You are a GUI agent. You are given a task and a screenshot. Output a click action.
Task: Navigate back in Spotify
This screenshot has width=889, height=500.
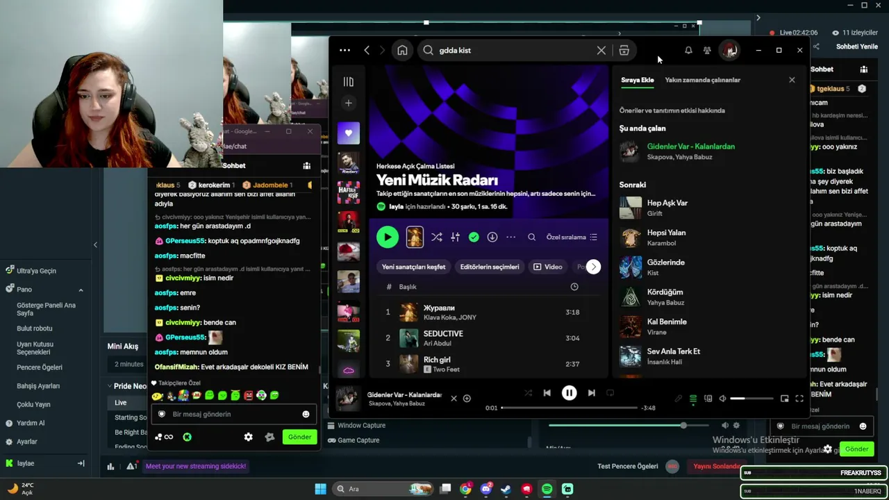(x=367, y=50)
